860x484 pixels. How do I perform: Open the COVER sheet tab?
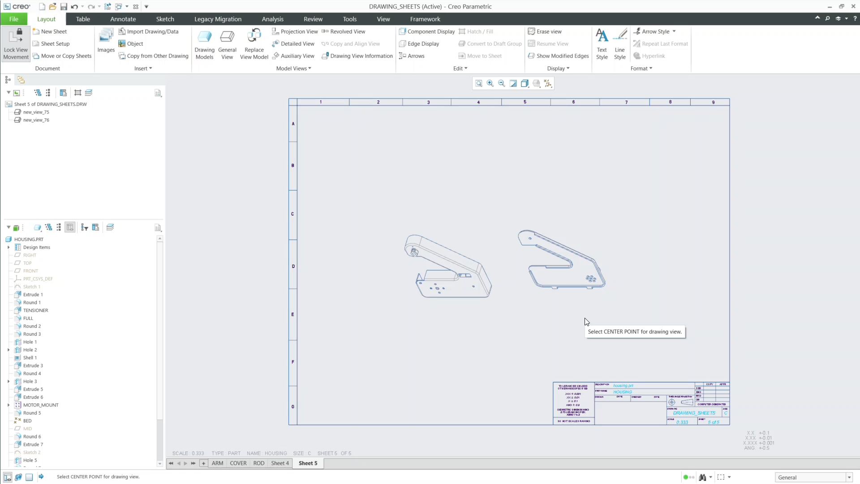point(238,463)
